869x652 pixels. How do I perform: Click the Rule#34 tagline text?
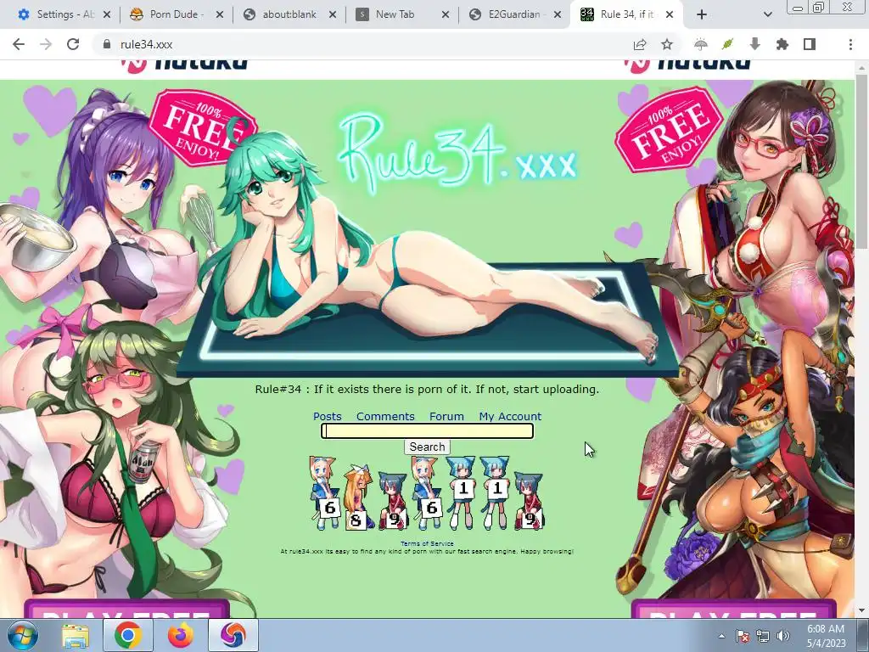[427, 389]
